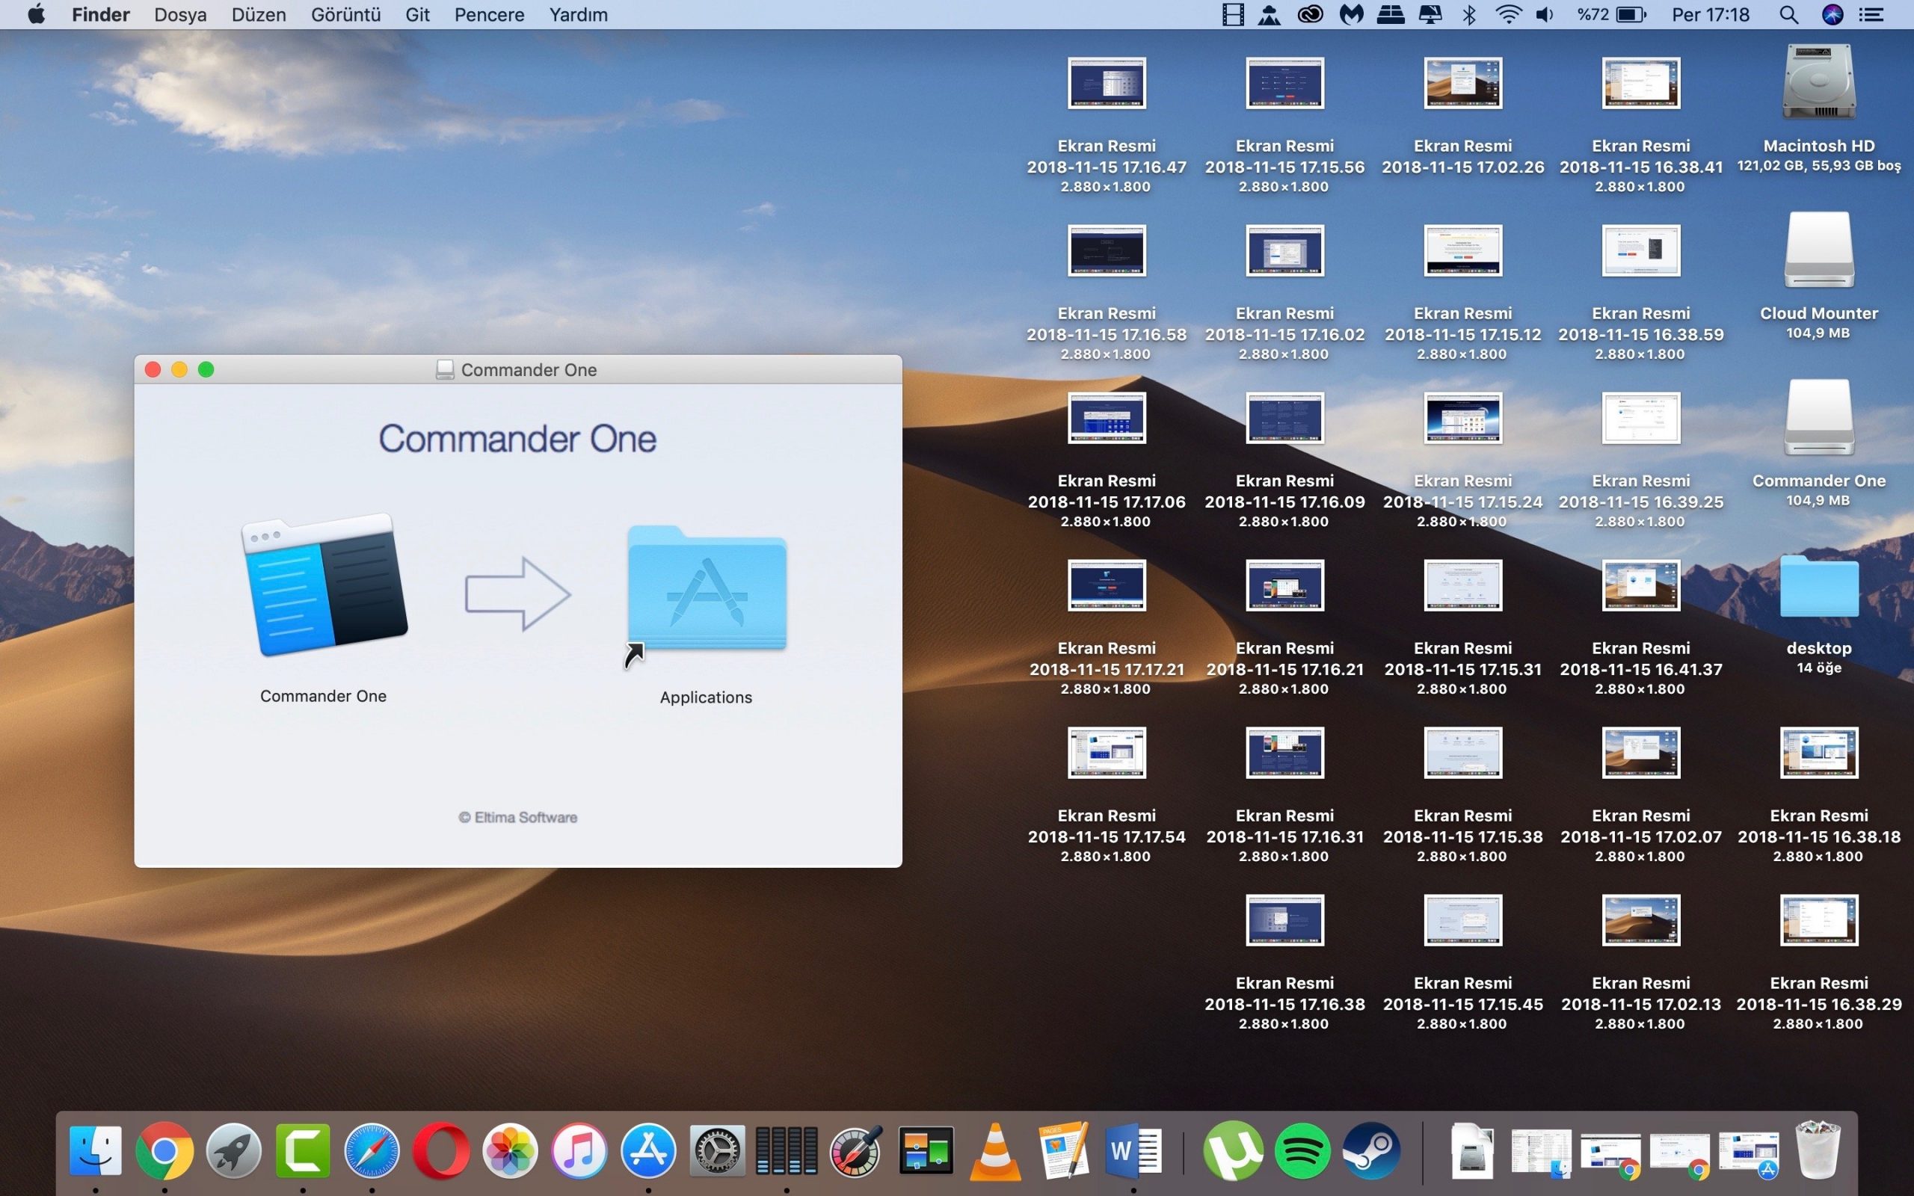Open Spotlight search in menu bar
This screenshot has width=1914, height=1196.
pos(1788,15)
